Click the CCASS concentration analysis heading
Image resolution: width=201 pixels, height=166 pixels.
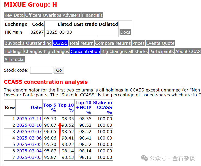46,82
